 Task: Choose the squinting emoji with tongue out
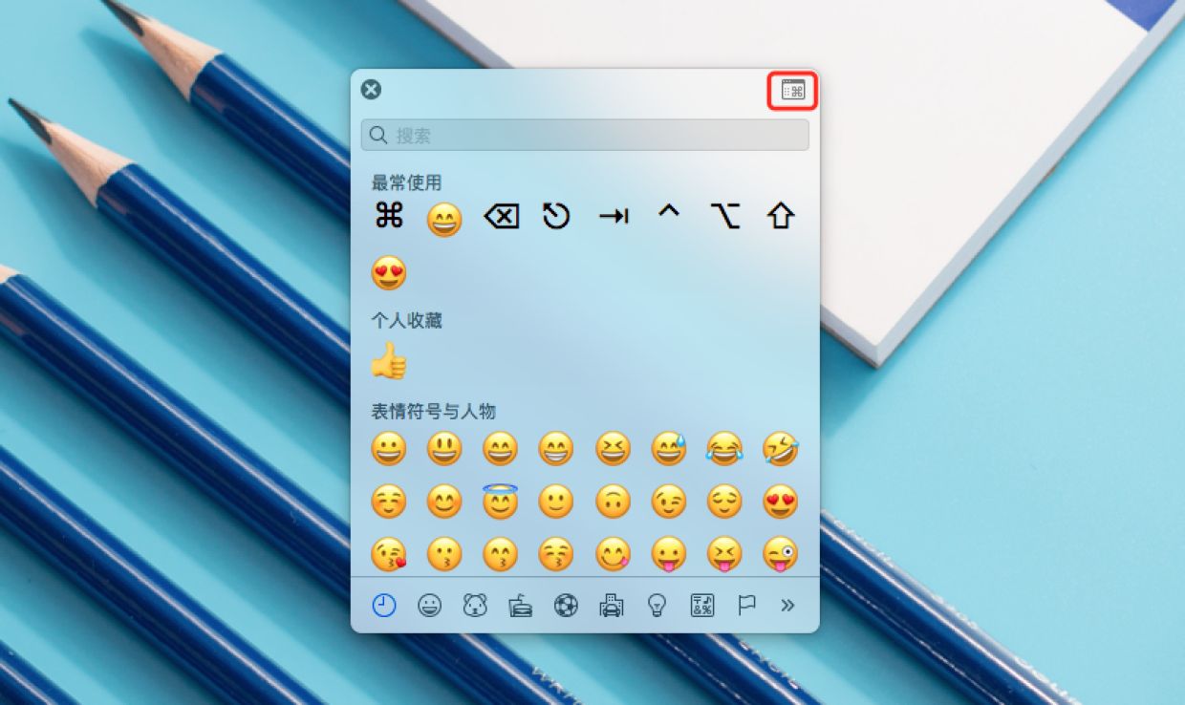(725, 554)
